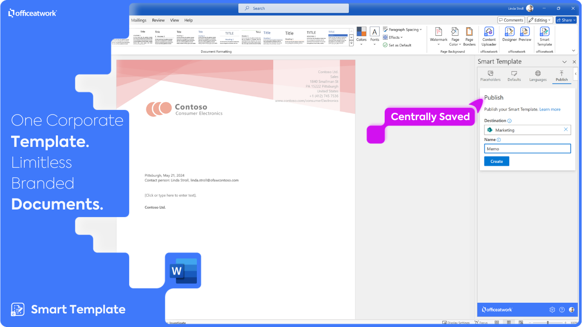
Task: Click the Destination info icon
Action: click(510, 121)
